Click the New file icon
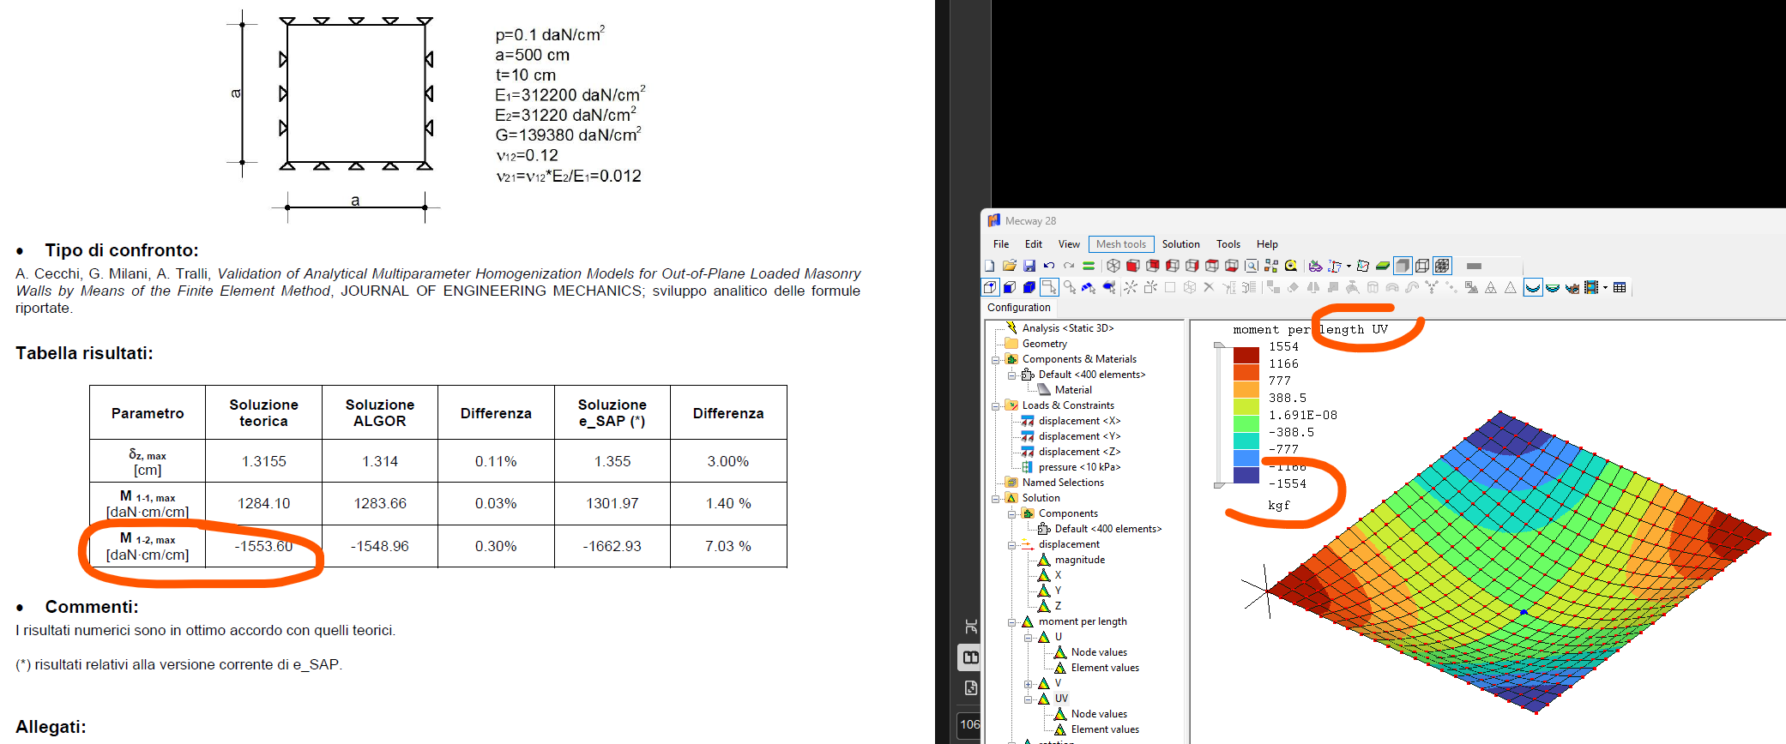The width and height of the screenshot is (1786, 744). tap(990, 266)
